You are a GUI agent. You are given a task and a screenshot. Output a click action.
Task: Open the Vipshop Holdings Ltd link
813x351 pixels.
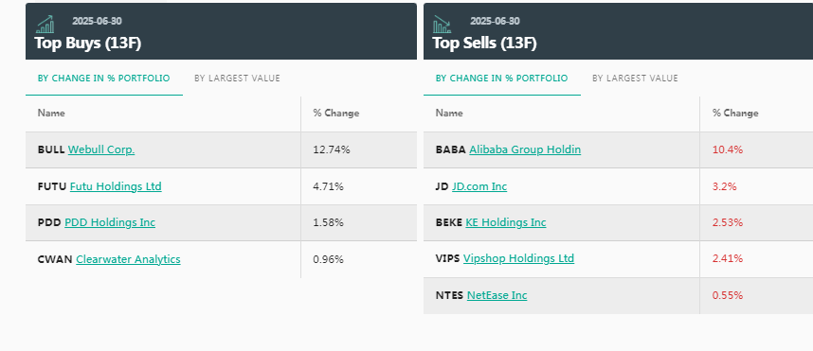(x=518, y=258)
